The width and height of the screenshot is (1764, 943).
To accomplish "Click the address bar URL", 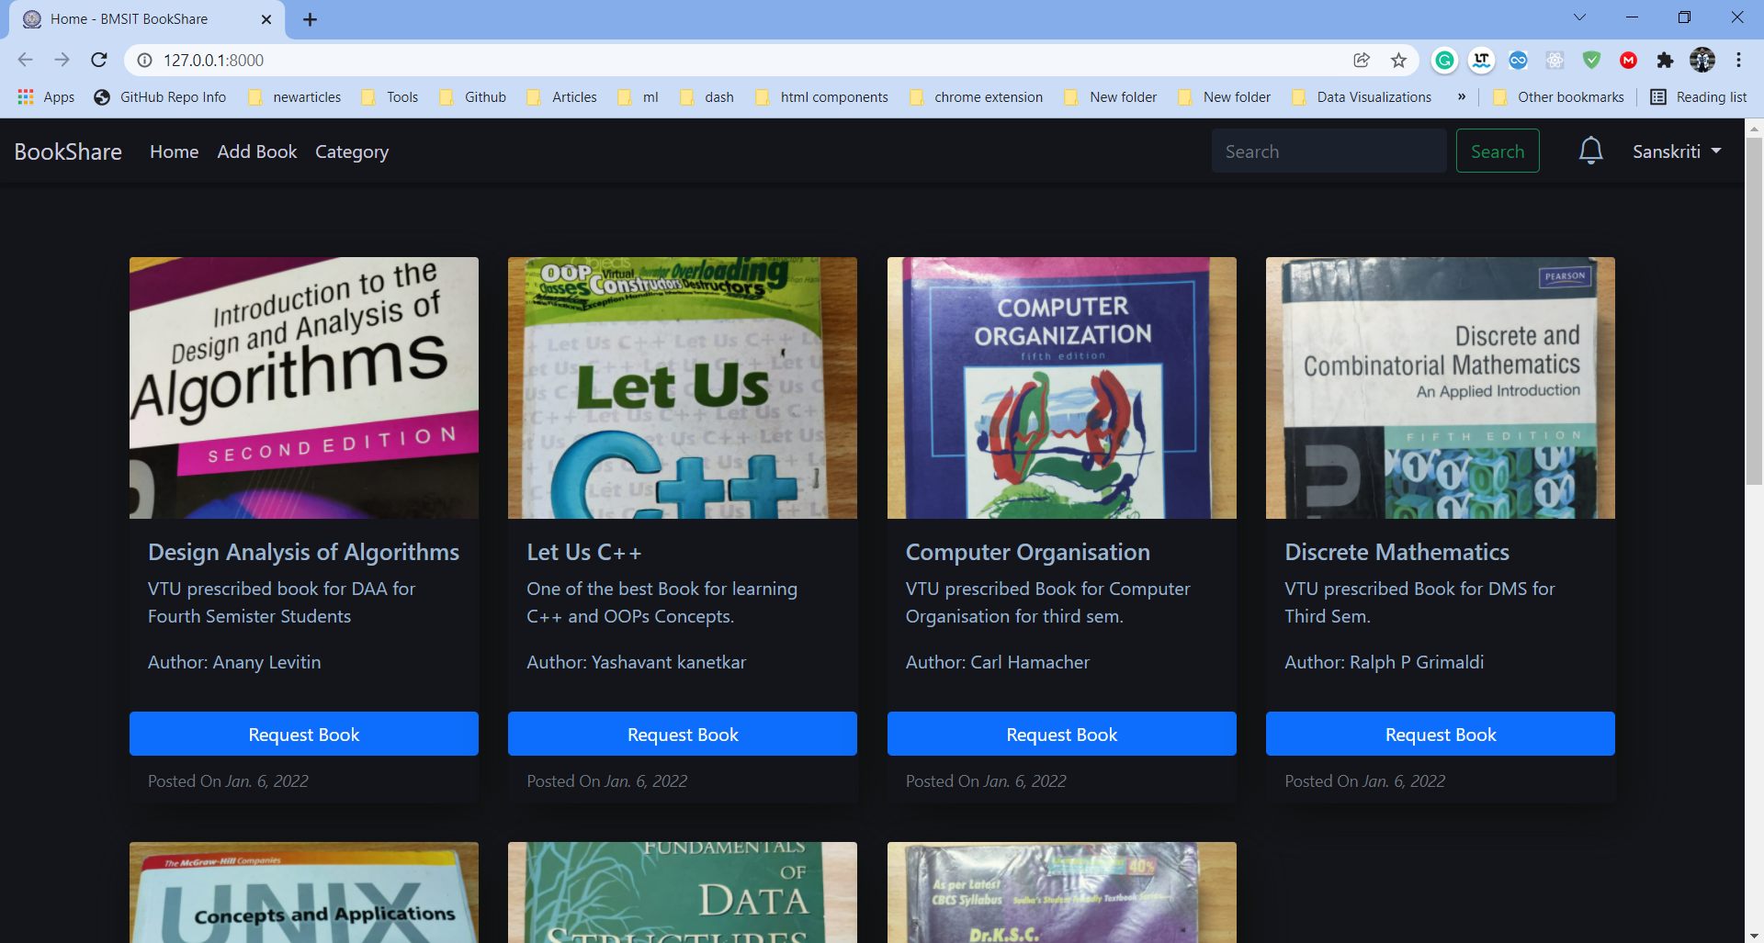I will click(213, 61).
